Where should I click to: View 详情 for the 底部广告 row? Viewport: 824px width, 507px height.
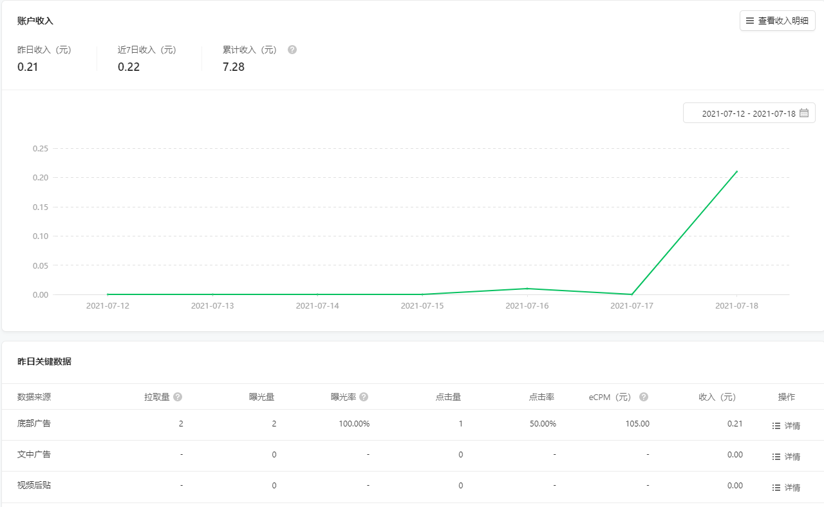click(786, 426)
